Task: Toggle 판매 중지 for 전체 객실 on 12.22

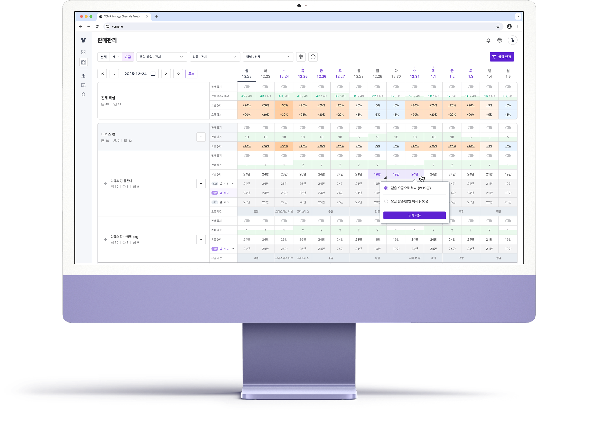Action: [x=247, y=87]
